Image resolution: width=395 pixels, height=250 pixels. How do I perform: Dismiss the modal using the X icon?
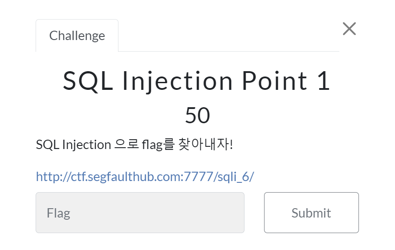click(x=349, y=29)
